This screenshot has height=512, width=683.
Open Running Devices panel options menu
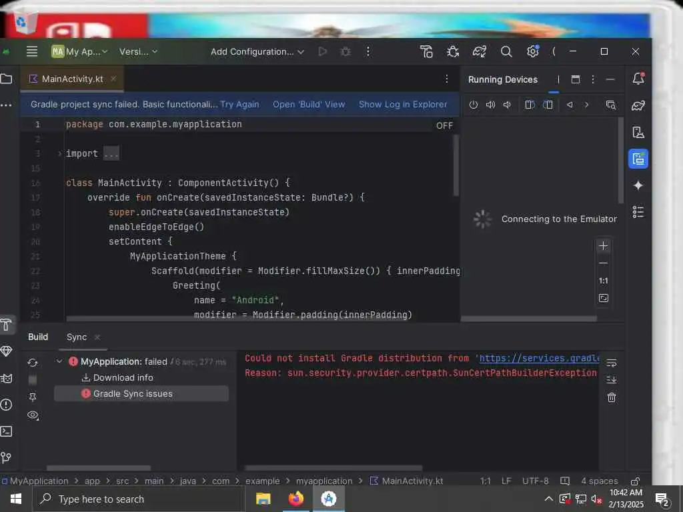coord(593,79)
